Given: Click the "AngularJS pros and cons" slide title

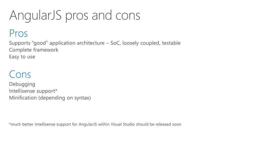Looking at the screenshot, I should tap(75, 15).
